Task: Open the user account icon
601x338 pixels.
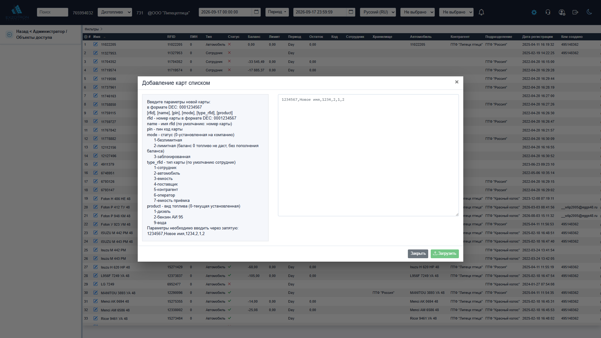Action: tap(562, 12)
